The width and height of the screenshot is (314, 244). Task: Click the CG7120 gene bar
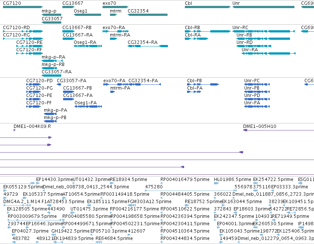click(23, 7)
